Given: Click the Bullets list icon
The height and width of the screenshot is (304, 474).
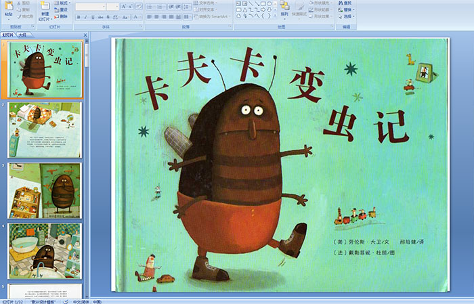Looking at the screenshot, I should [x=151, y=7].
